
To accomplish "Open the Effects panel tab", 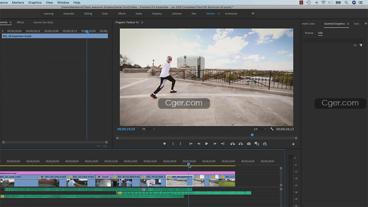I will pos(20,22).
